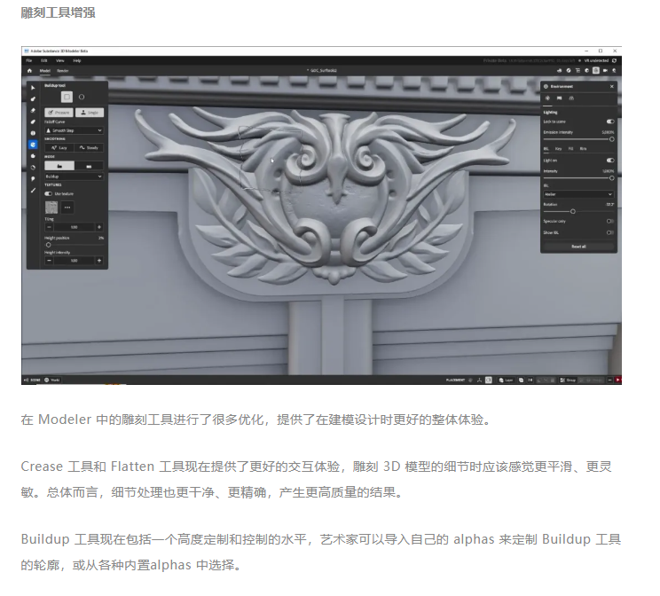The height and width of the screenshot is (596, 660).
Task: Select the Warp tool with circular-arrow icon
Action: [33, 167]
